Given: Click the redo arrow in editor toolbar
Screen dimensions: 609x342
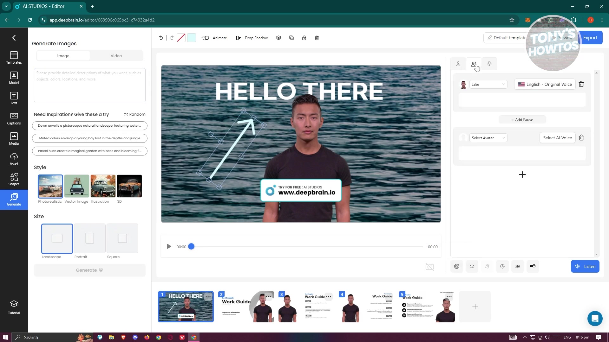Looking at the screenshot, I should [172, 38].
